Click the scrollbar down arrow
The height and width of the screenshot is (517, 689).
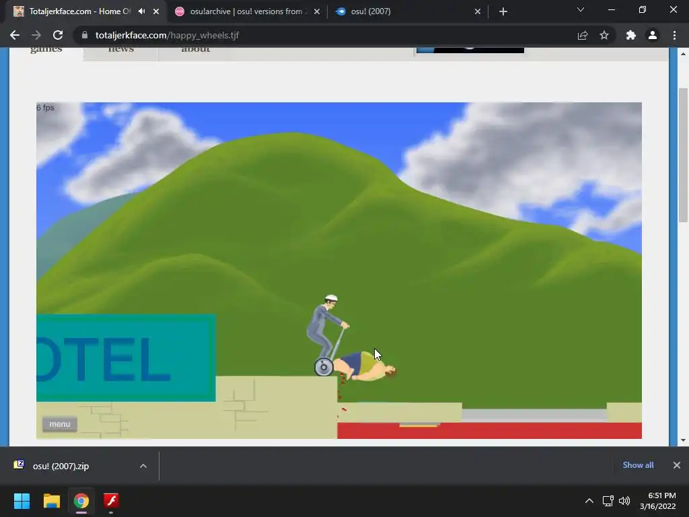point(683,440)
